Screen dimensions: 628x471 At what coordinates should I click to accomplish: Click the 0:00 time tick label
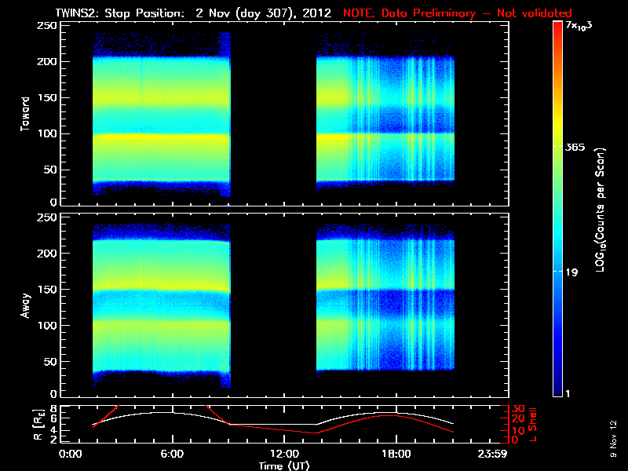coord(71,454)
